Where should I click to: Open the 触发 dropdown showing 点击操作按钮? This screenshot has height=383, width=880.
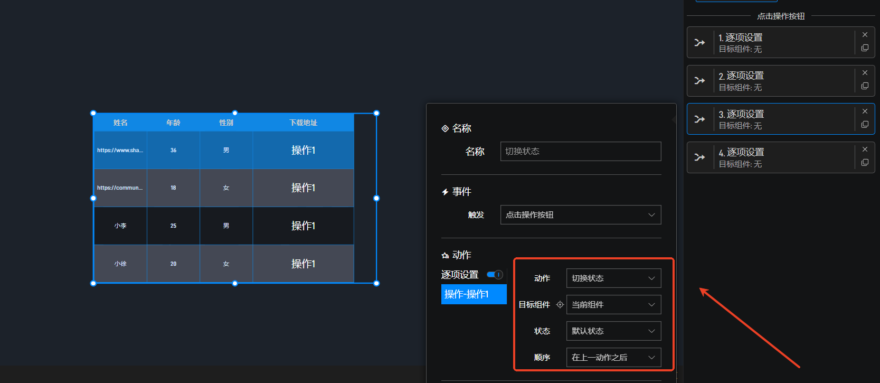pos(580,215)
